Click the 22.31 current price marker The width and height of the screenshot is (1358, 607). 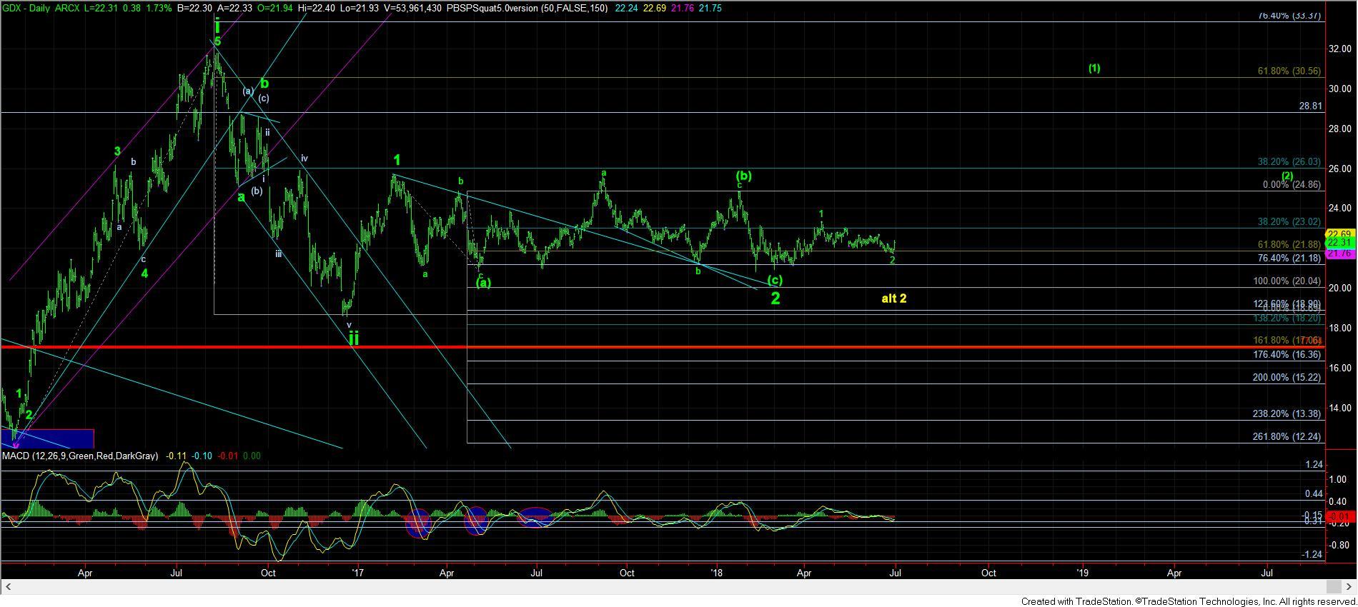1338,243
